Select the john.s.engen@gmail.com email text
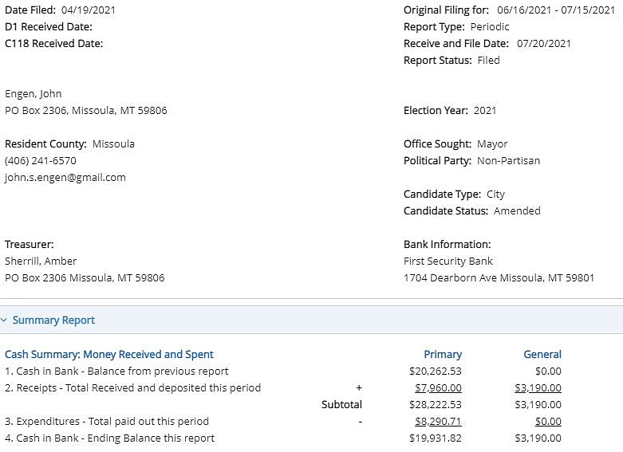 click(x=65, y=178)
